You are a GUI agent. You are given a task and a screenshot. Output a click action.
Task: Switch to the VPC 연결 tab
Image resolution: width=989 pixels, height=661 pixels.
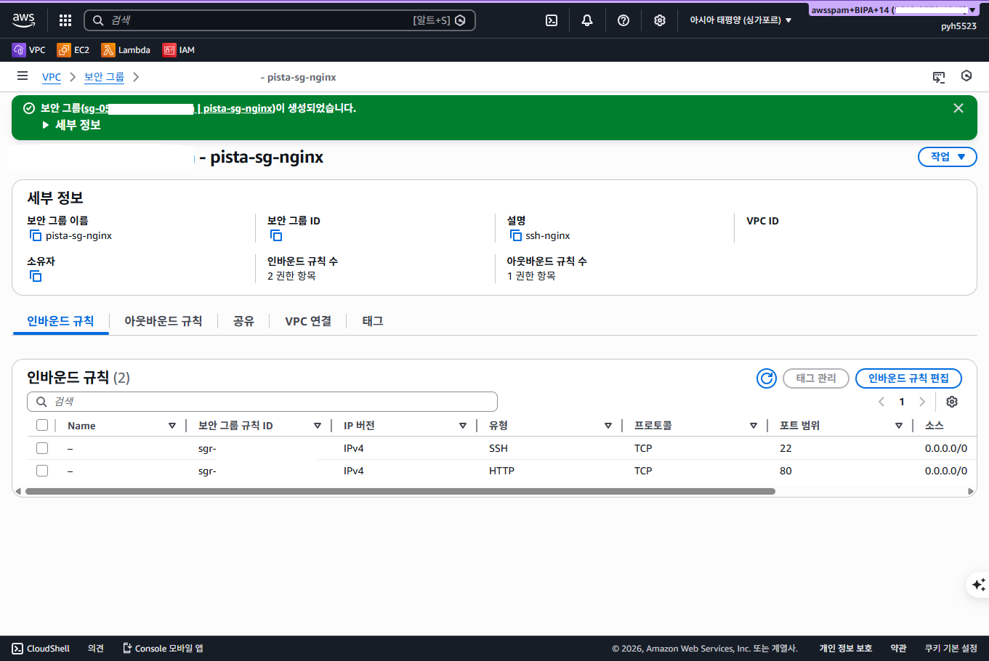coord(308,321)
